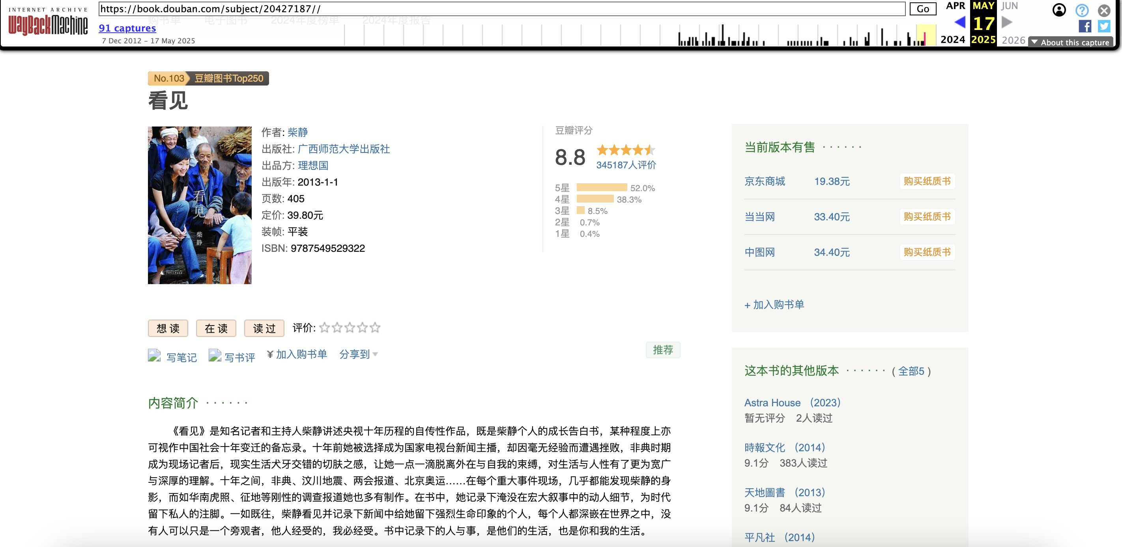Click the Wayback URL input field
This screenshot has height=547, width=1122.
[x=501, y=9]
